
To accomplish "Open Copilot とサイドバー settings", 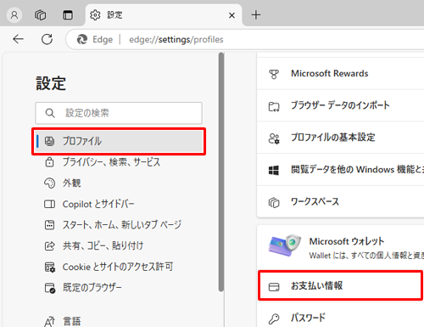I will 119,204.
